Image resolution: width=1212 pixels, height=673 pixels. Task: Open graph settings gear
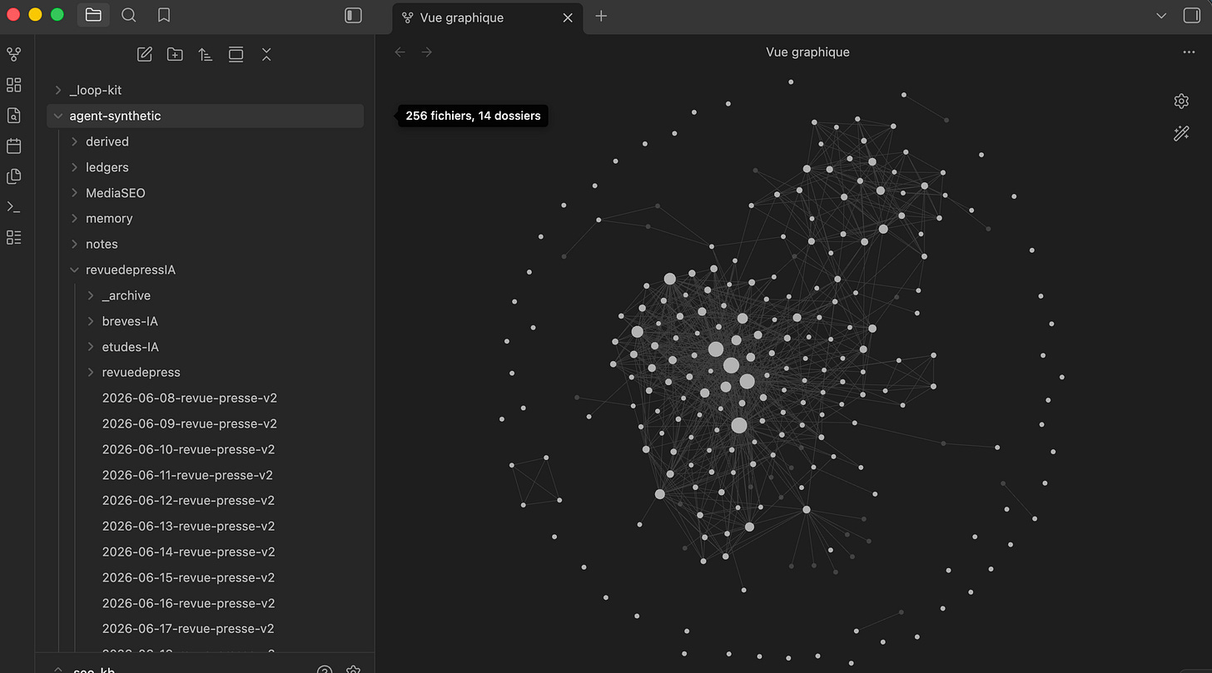pos(1181,101)
